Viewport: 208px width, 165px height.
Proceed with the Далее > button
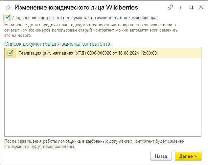[x=188, y=156]
